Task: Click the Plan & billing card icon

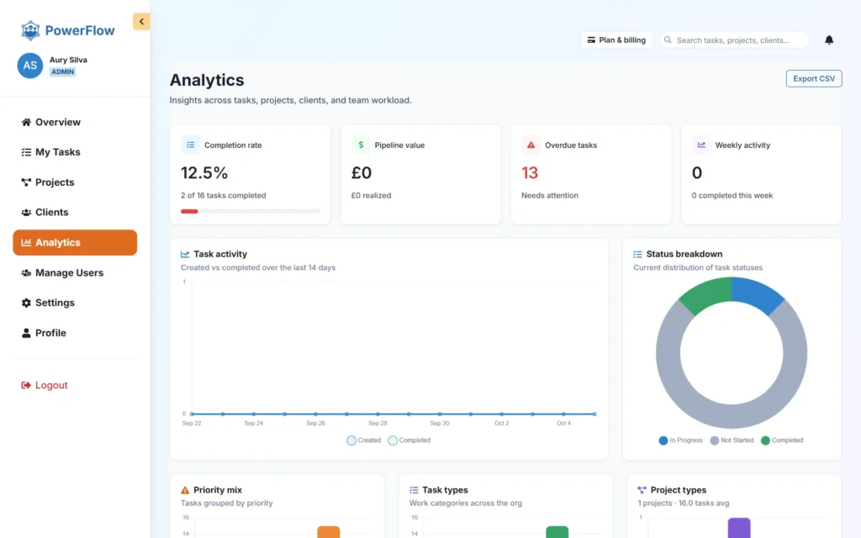Action: [x=591, y=40]
